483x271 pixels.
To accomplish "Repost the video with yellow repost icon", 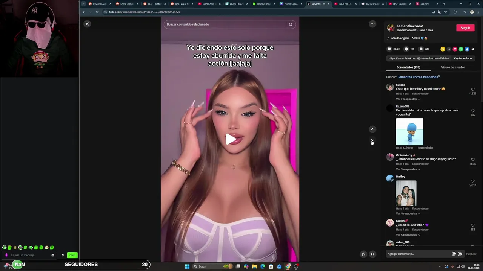I will tap(443, 49).
